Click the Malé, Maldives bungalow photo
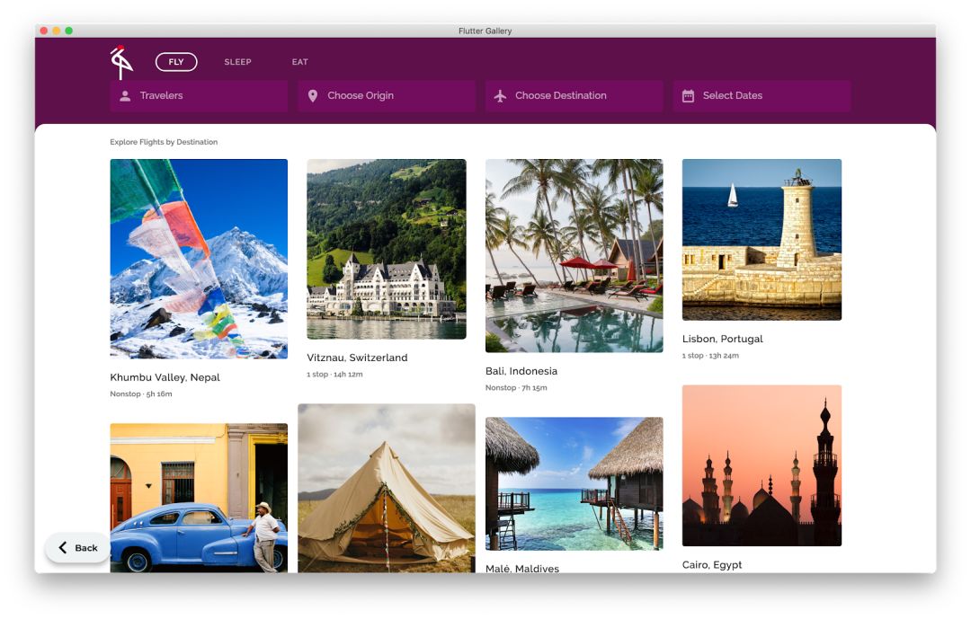971x619 pixels. 575,483
